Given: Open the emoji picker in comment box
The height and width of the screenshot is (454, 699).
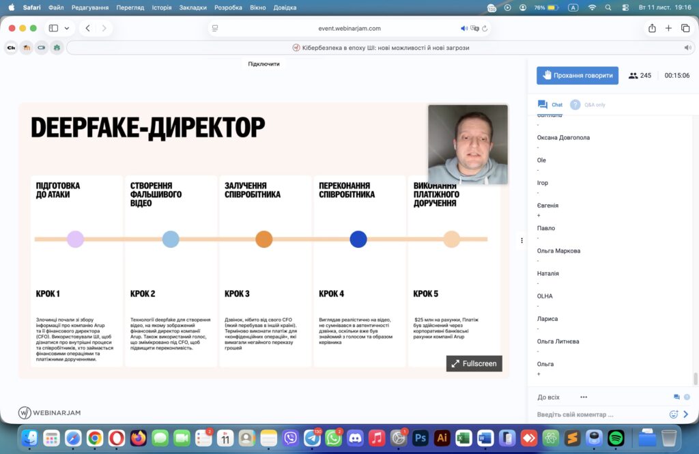Looking at the screenshot, I should click(673, 414).
